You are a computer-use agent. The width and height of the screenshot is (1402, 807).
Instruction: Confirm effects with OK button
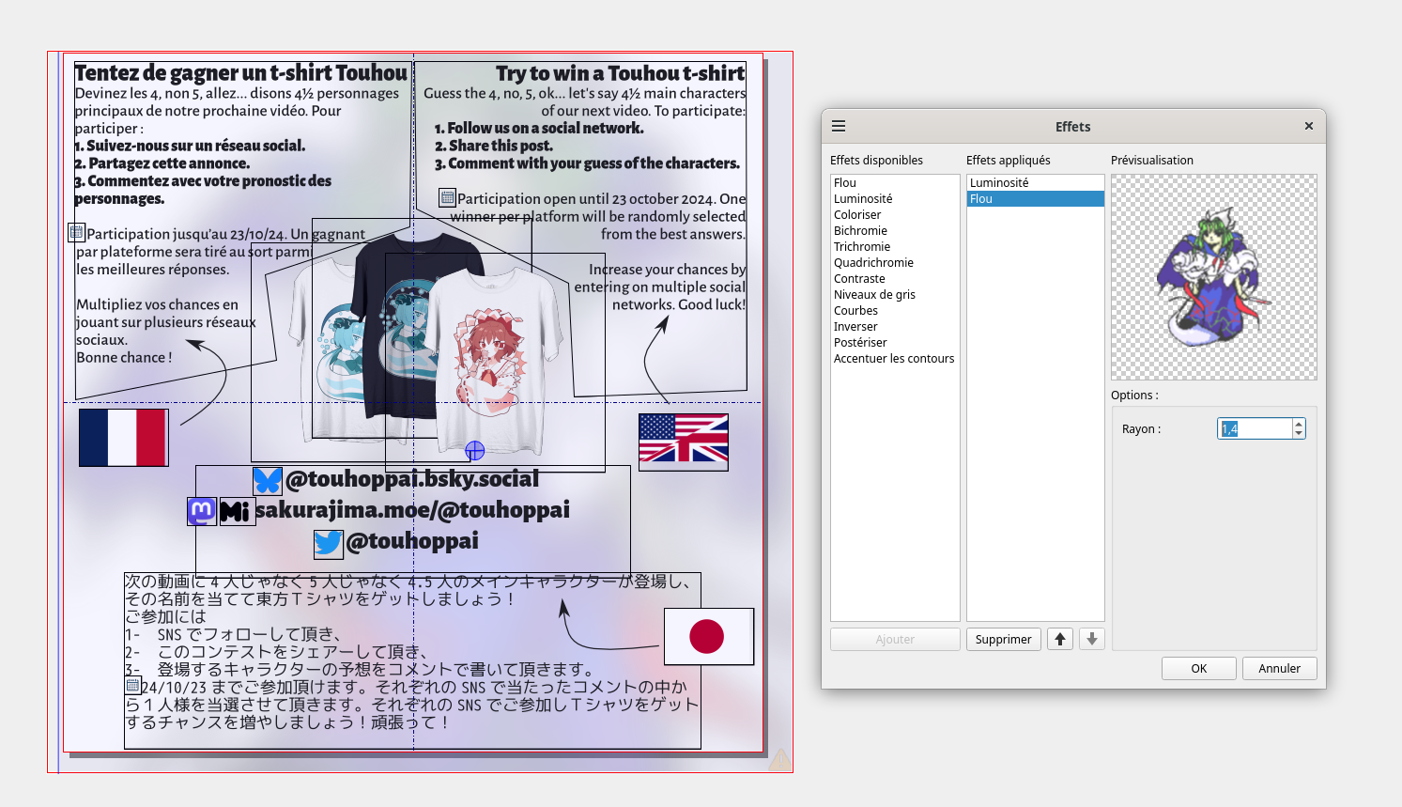pyautogui.click(x=1198, y=668)
